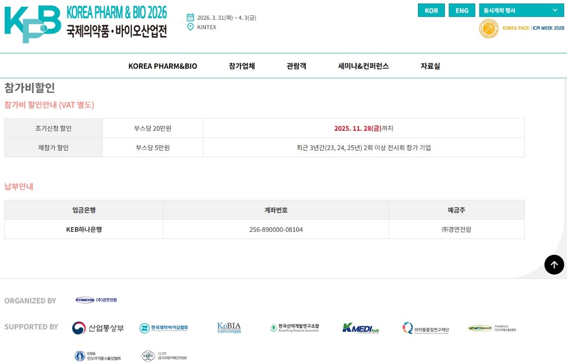
Task: Expand the 동시개최 행사 dropdown
Action: [x=521, y=10]
